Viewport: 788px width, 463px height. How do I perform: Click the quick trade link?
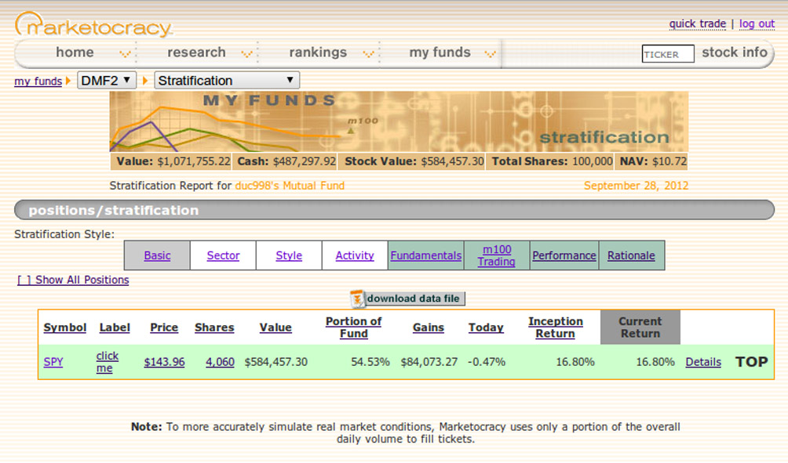[698, 24]
